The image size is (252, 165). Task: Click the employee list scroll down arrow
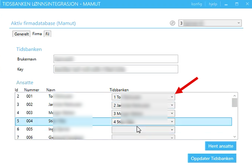tap(234, 137)
